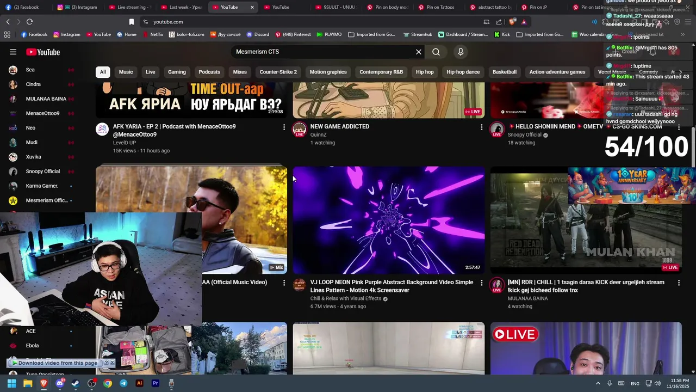Open Windows Start menu

(x=11, y=383)
